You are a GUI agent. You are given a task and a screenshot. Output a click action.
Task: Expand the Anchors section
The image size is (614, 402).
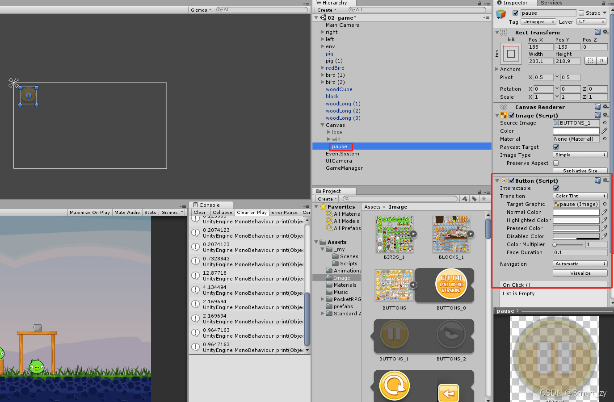click(497, 69)
